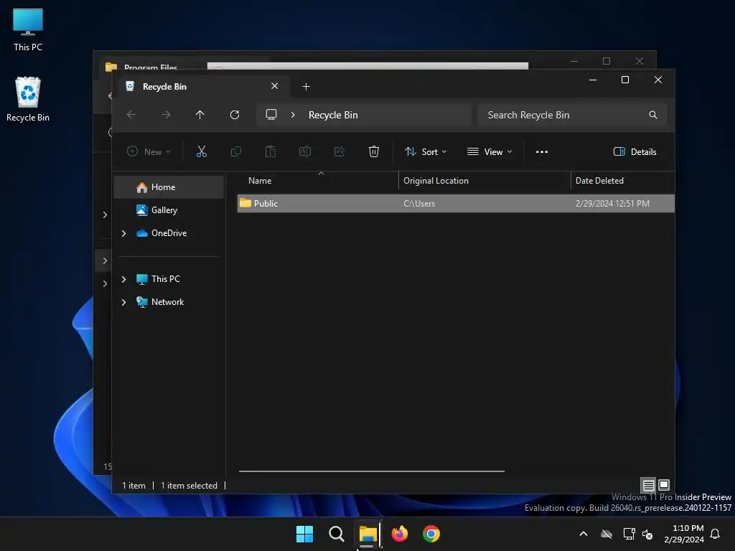Select OneDrive in the navigation pane
This screenshot has height=551, width=735.
coord(169,233)
